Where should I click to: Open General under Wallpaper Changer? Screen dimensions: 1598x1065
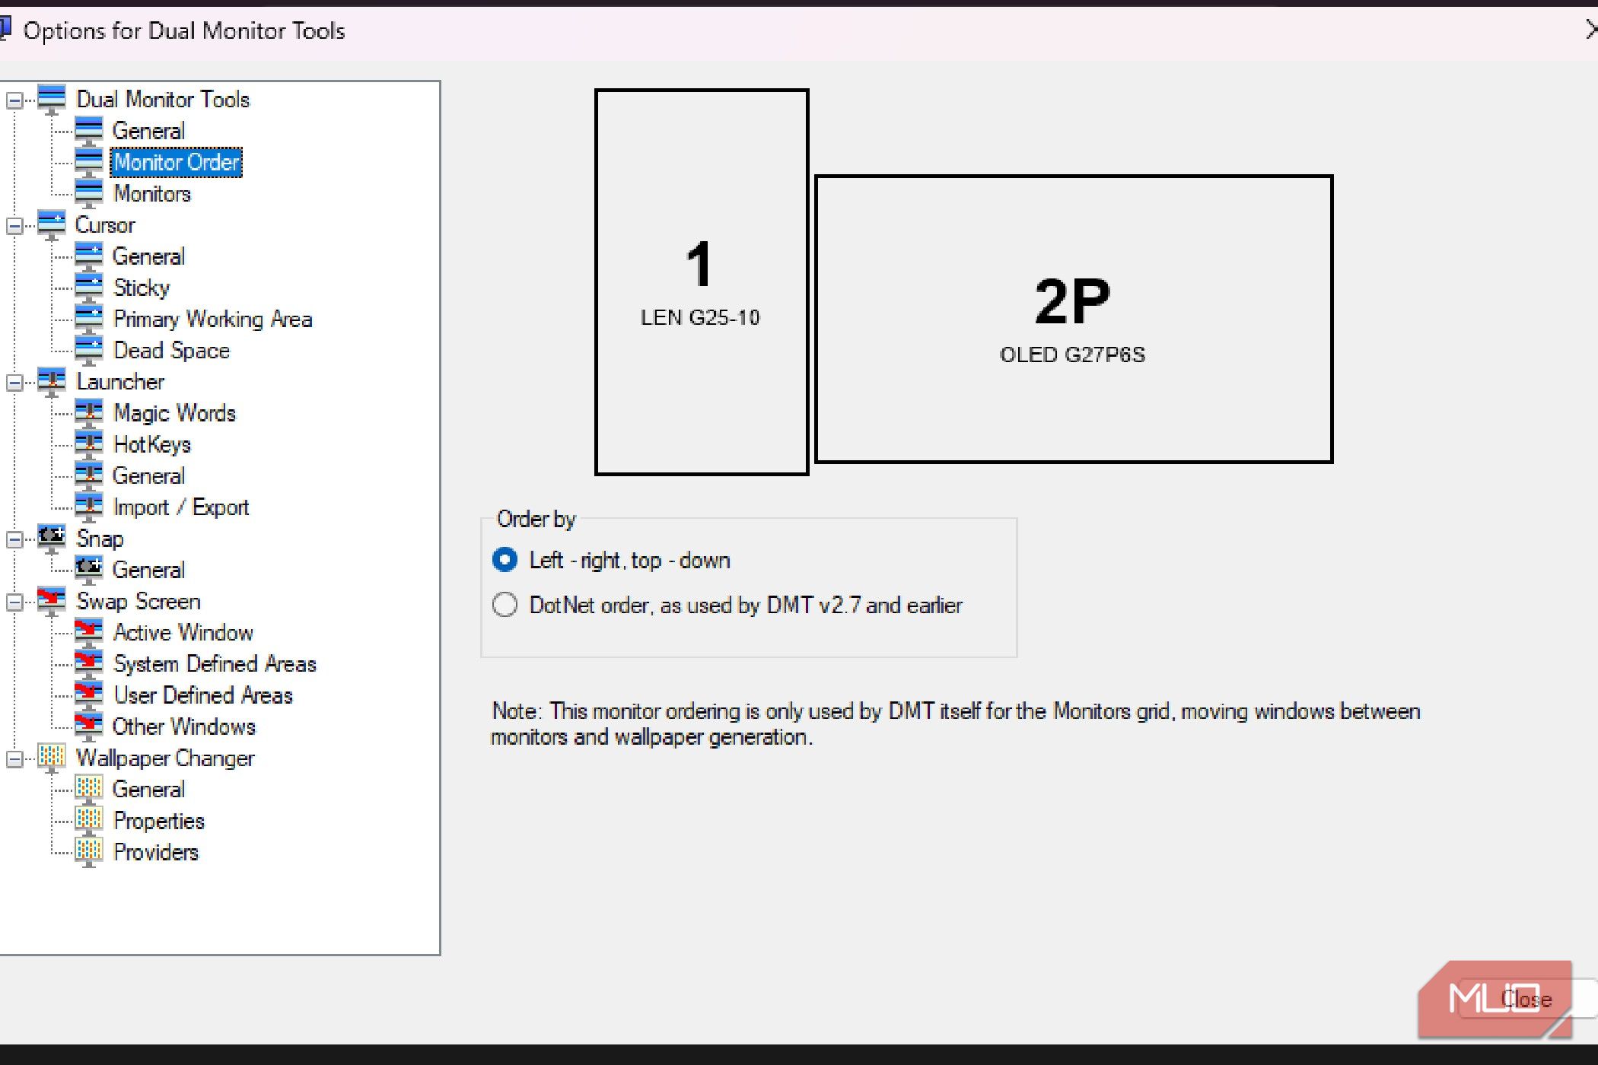click(x=148, y=790)
